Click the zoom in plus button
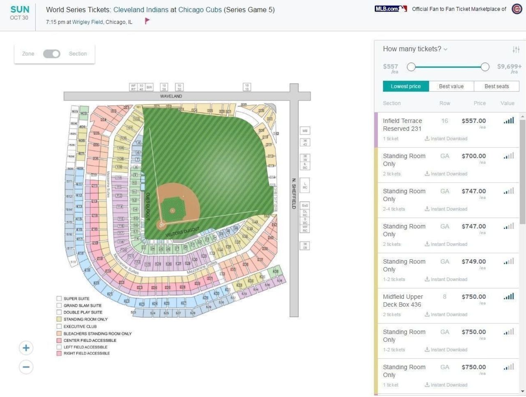526x397 pixels. coord(26,348)
